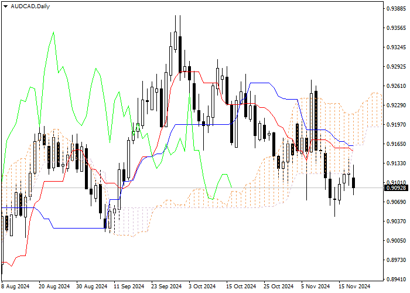Click the 5 Nov 2024 date label

(315, 287)
